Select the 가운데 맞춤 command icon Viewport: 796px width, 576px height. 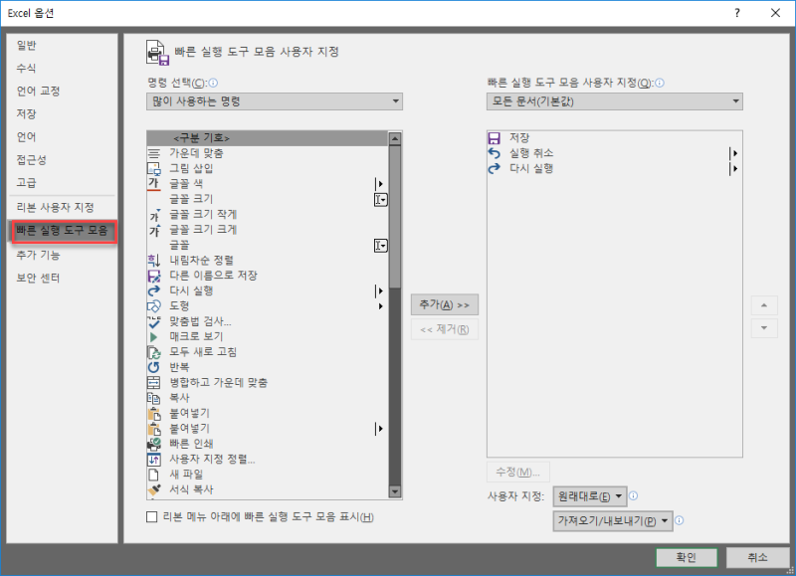(x=154, y=153)
